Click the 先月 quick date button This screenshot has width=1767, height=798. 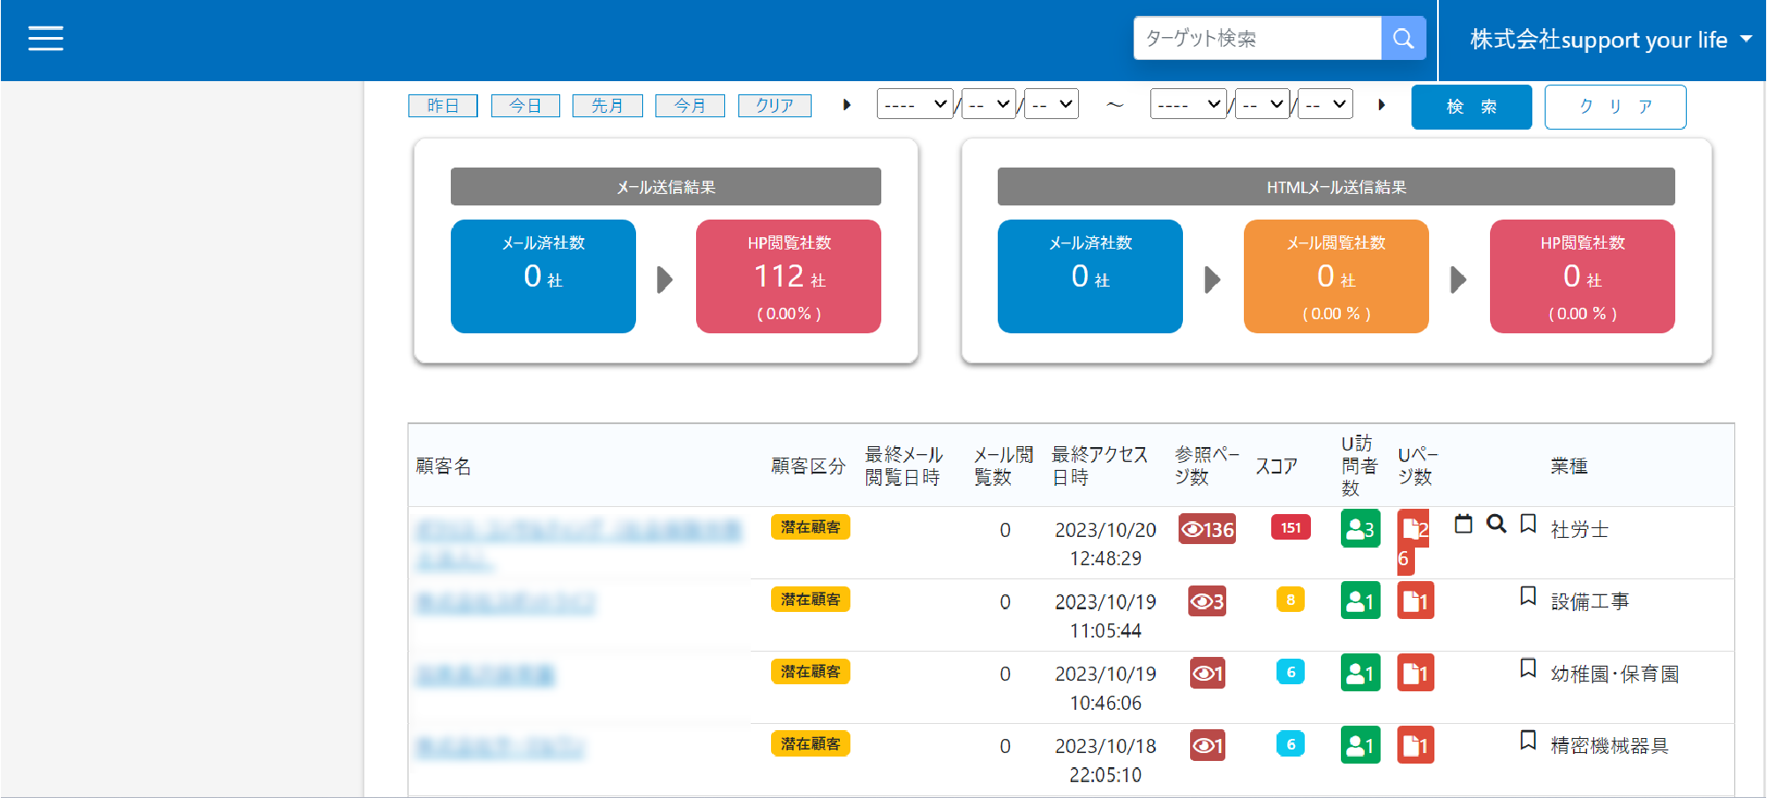pos(607,106)
